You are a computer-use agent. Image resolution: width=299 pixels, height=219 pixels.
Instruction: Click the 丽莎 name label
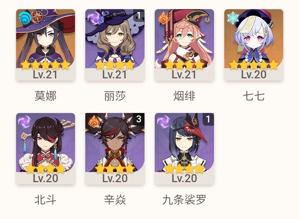pyautogui.click(x=115, y=96)
